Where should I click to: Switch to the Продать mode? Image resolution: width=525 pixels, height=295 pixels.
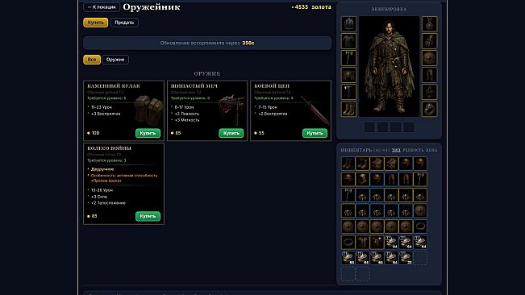tap(124, 23)
